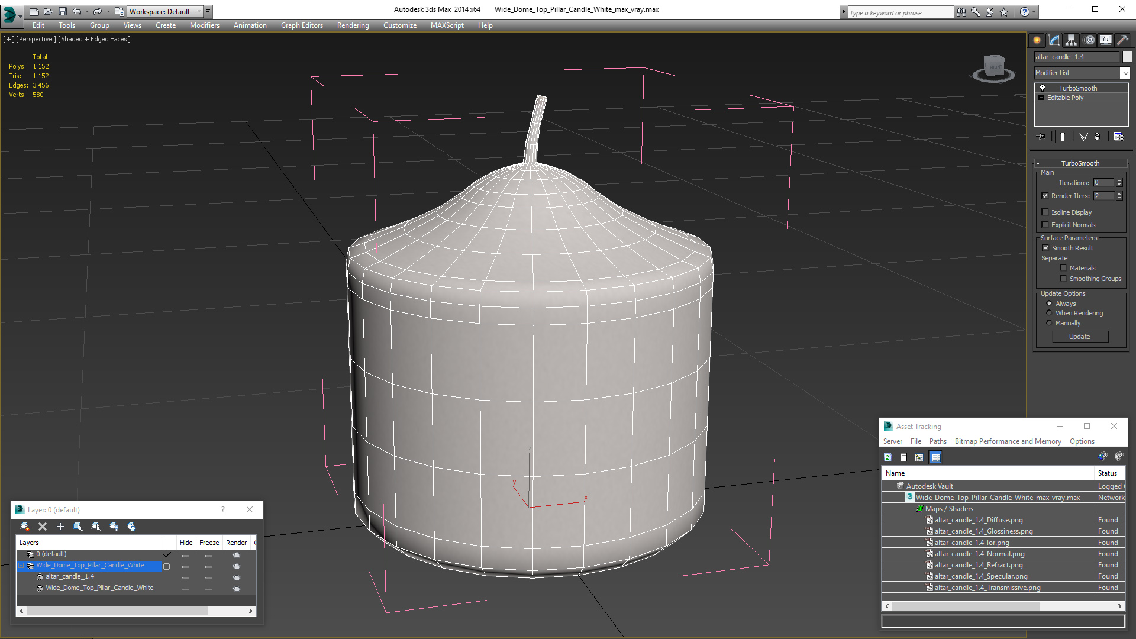Select the When Rendering update option
The height and width of the screenshot is (639, 1136).
1050,313
